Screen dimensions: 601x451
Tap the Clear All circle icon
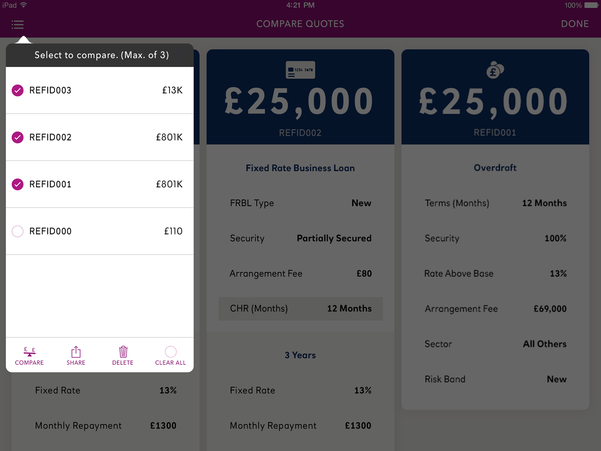pyautogui.click(x=171, y=352)
